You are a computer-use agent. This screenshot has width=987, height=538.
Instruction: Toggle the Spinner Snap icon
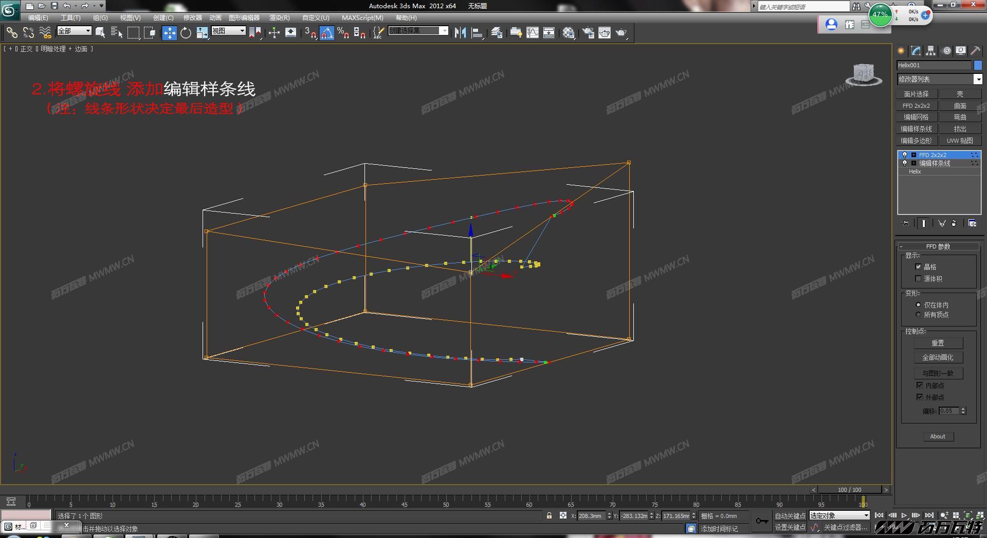(359, 33)
